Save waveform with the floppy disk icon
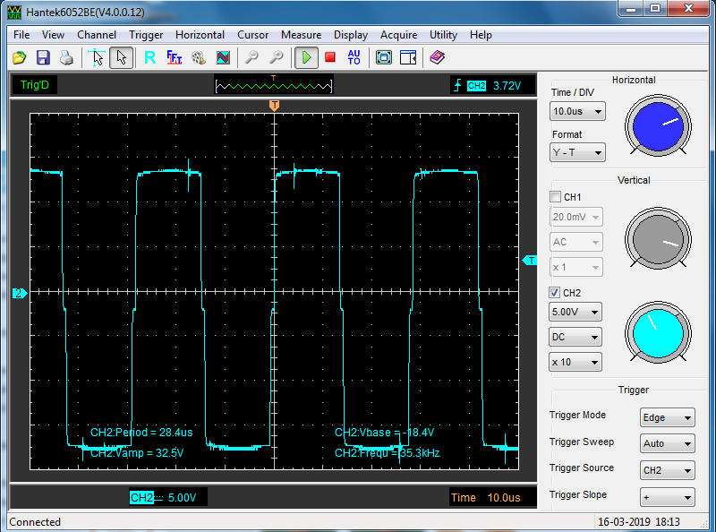 43,57
